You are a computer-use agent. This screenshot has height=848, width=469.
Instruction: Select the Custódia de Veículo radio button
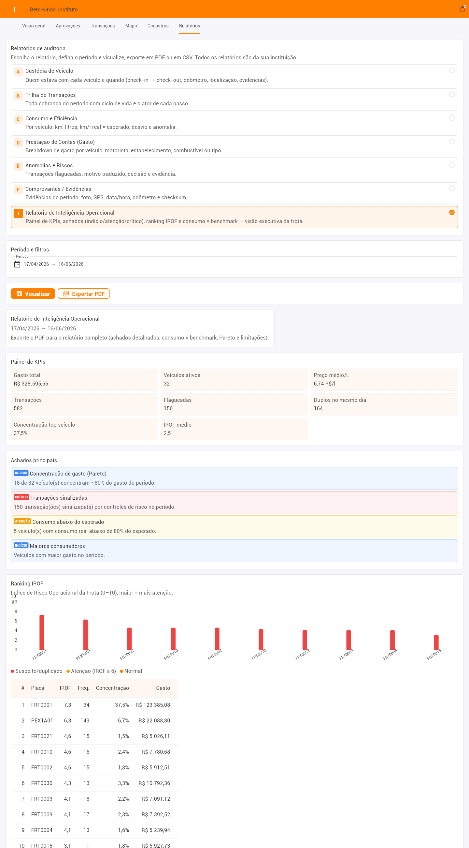pyautogui.click(x=452, y=70)
